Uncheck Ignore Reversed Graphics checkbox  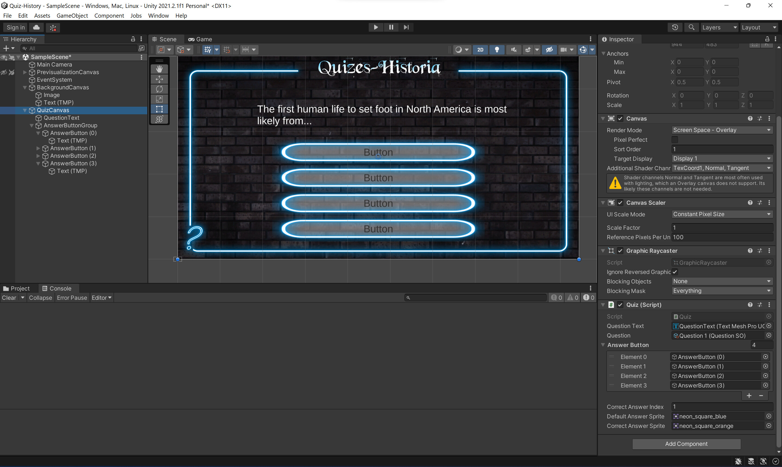(x=675, y=272)
